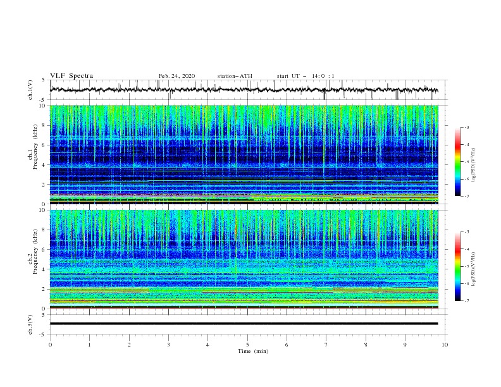Click the ch.1 spectrogram panel
Screen dimensions: 501x387
(244, 154)
